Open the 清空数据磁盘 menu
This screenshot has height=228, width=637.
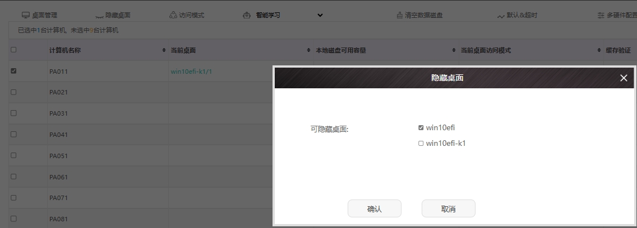click(x=424, y=16)
